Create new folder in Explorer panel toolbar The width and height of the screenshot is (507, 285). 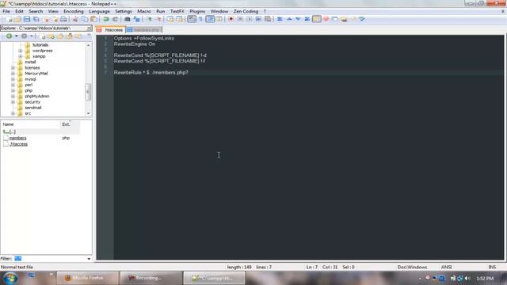pos(51,36)
